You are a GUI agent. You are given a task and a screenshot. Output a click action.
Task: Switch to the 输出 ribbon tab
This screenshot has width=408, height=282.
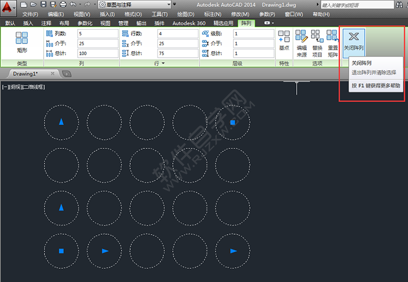[142, 23]
